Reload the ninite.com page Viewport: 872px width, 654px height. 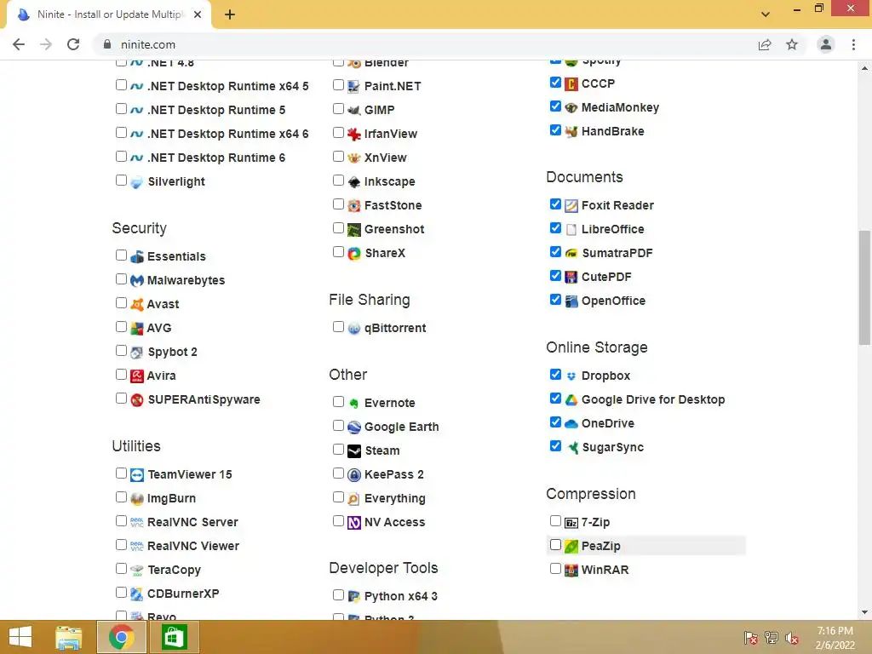tap(73, 44)
